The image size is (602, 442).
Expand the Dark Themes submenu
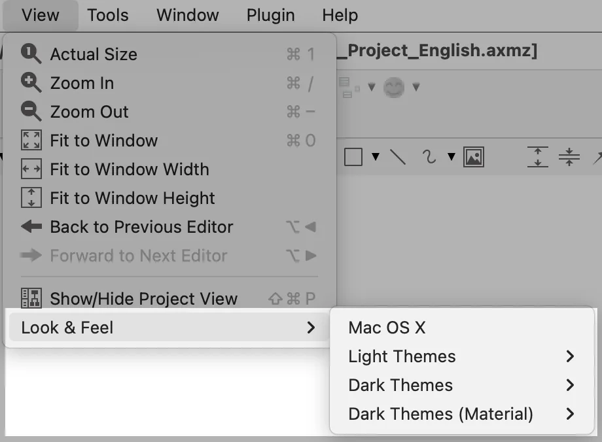tap(462, 385)
